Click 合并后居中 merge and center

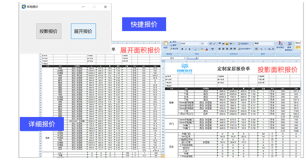(245, 49)
